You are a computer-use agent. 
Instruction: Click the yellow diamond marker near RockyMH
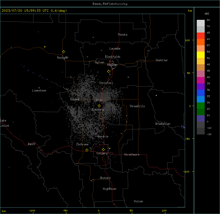pos(64,52)
